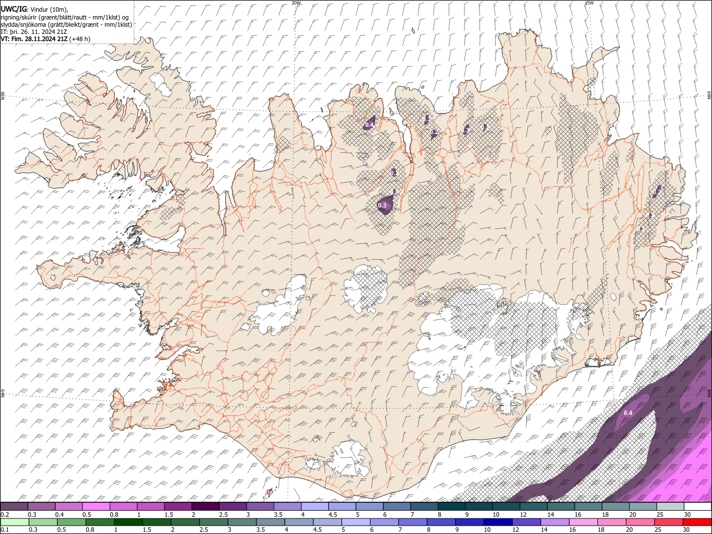This screenshot has width=712, height=534.
Task: Click the slate blue 6 upper legend swatch
Action: (x=397, y=507)
